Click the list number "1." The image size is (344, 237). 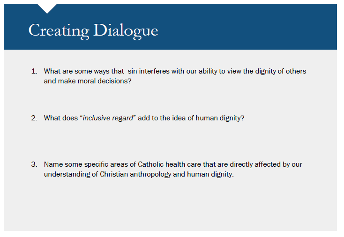coord(34,71)
